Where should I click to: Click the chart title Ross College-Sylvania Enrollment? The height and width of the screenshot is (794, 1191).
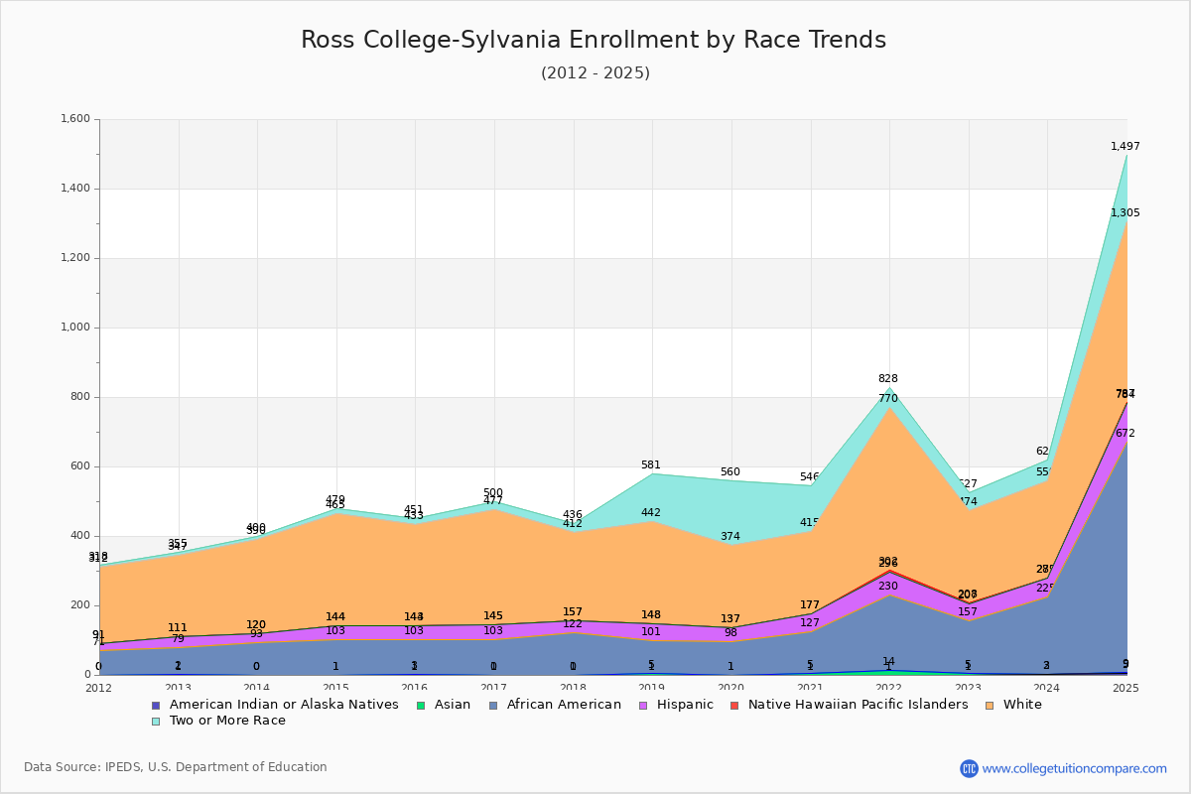pos(594,40)
